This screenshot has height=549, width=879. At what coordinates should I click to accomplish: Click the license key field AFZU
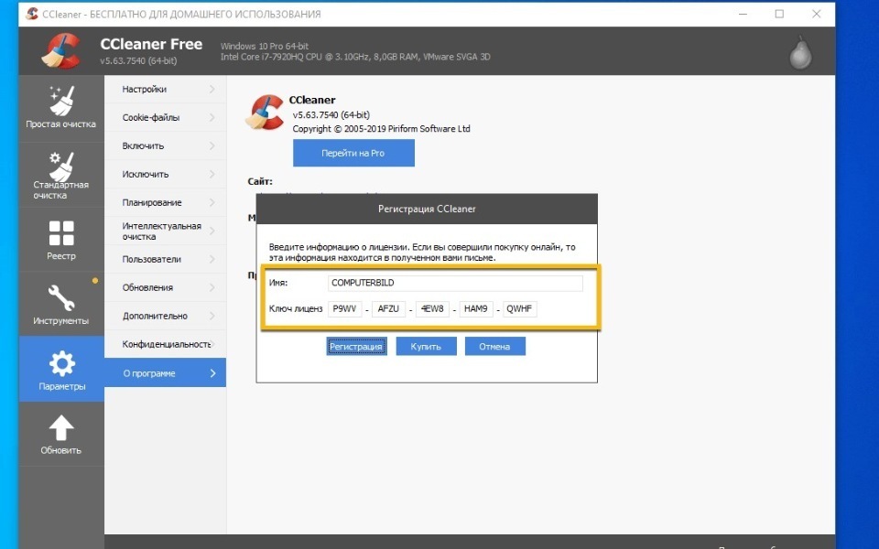click(388, 308)
